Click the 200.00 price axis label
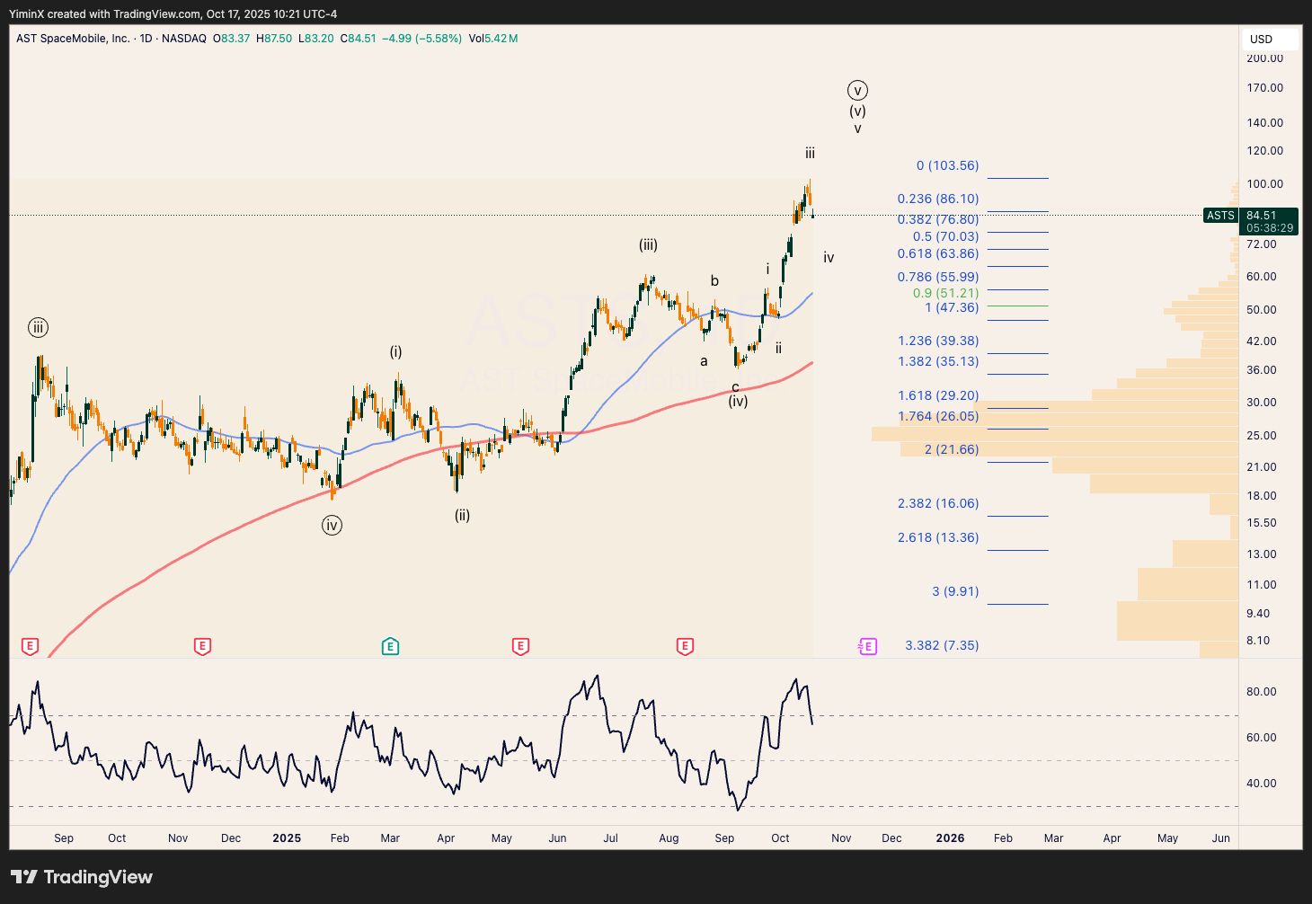 coord(1265,58)
